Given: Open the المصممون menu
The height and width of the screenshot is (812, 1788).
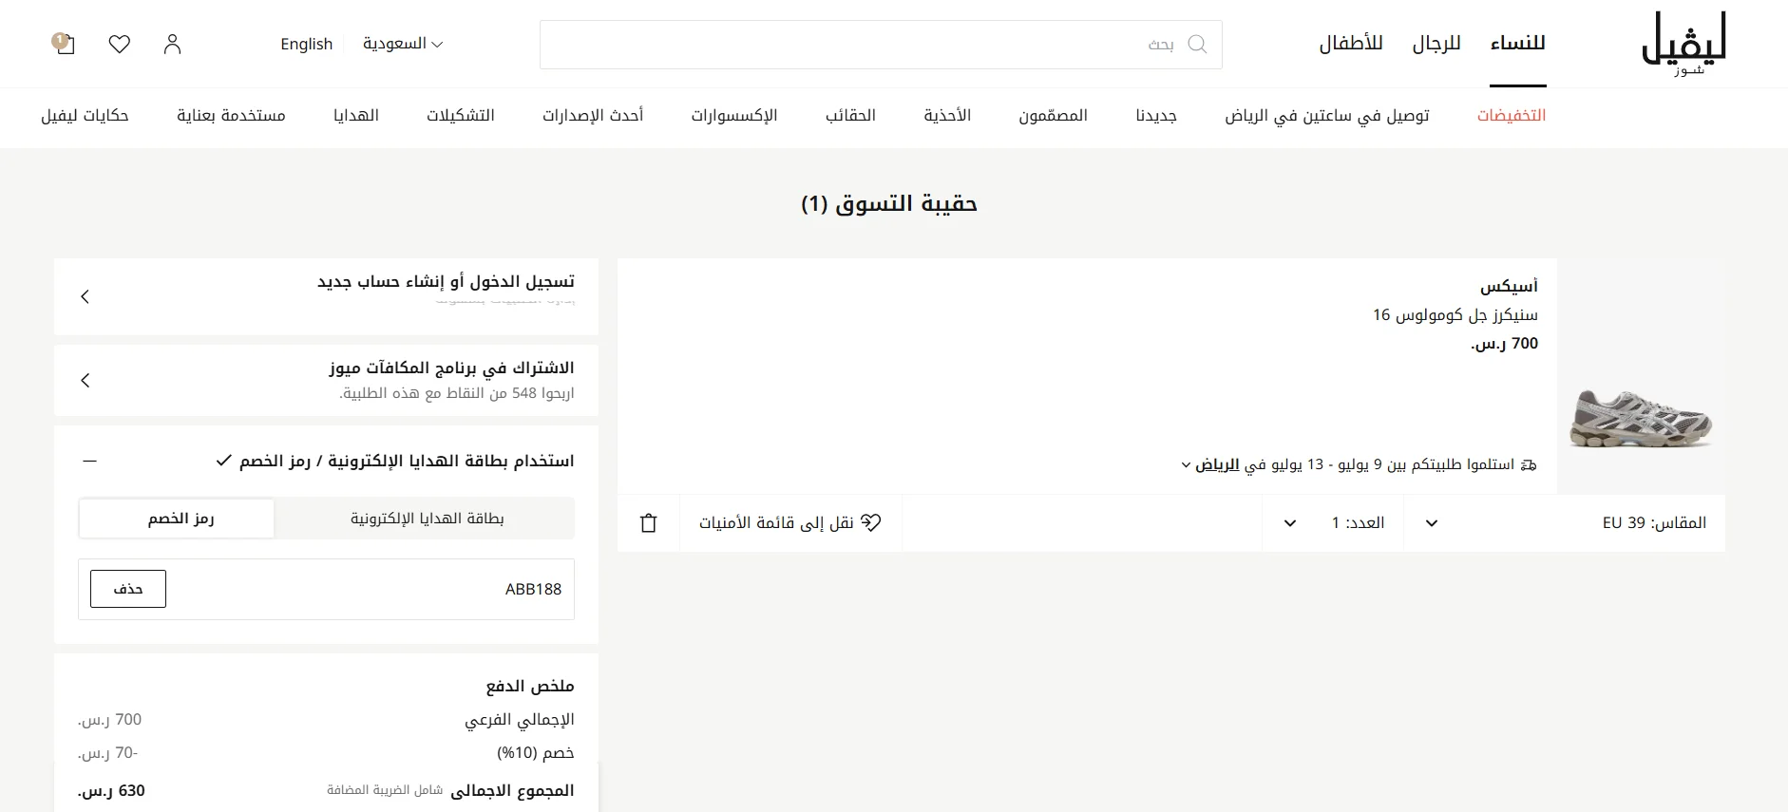Looking at the screenshot, I should 1053,115.
